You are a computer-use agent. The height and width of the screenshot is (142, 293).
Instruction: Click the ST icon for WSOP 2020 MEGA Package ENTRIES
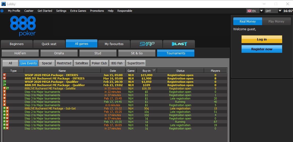point(5,75)
